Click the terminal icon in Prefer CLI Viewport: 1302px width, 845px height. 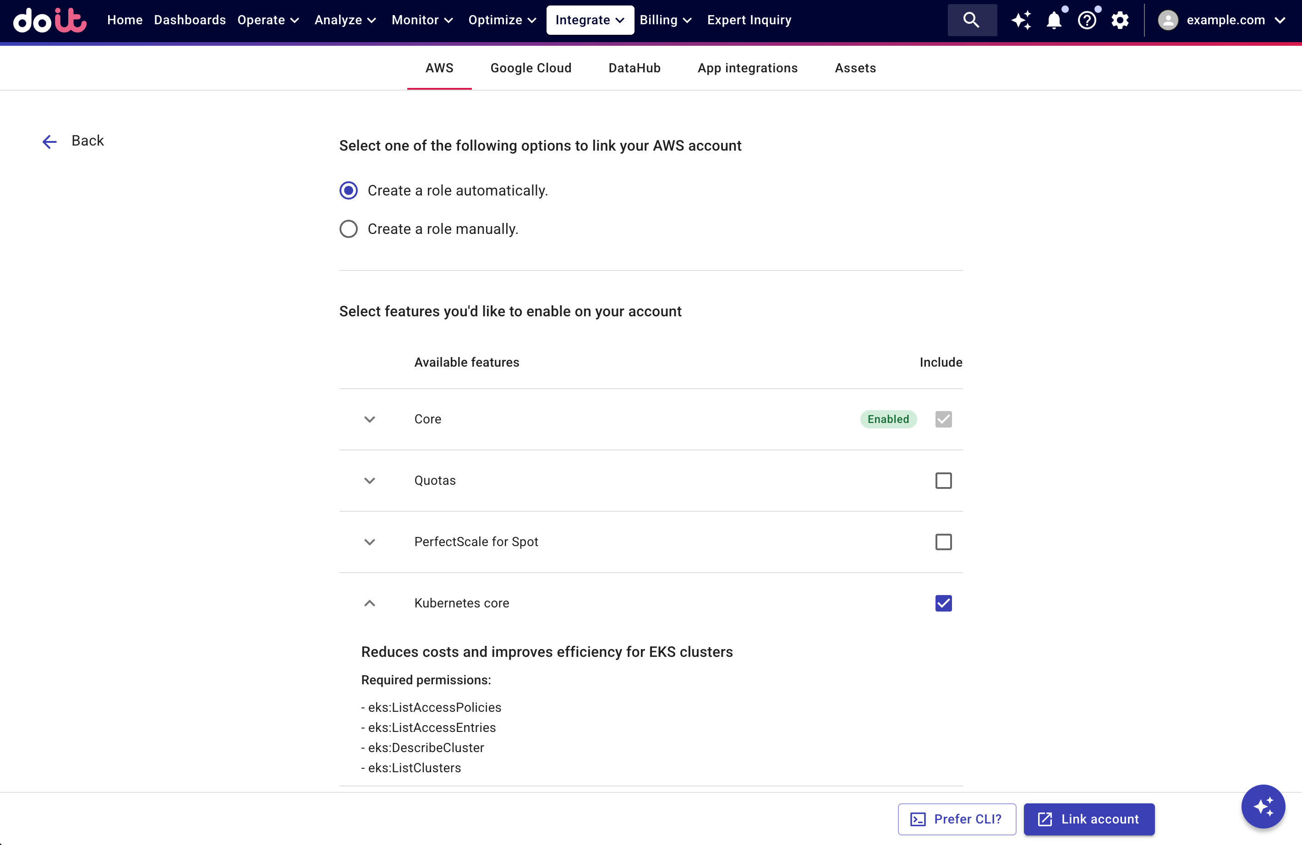point(918,819)
